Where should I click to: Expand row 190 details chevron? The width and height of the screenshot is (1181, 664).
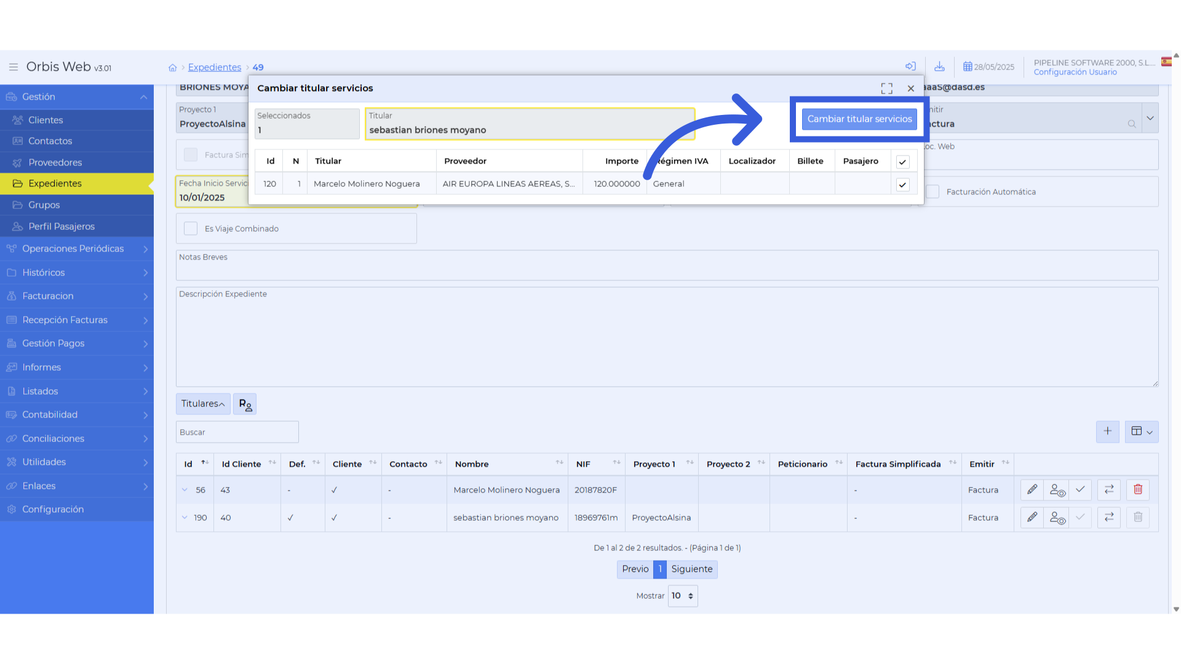click(x=185, y=518)
